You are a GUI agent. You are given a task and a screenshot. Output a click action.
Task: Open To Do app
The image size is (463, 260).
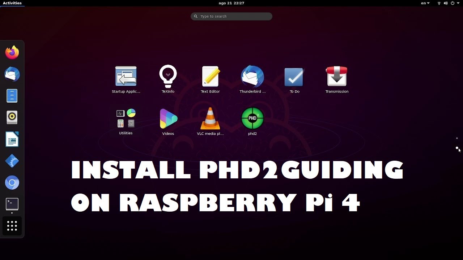[294, 79]
